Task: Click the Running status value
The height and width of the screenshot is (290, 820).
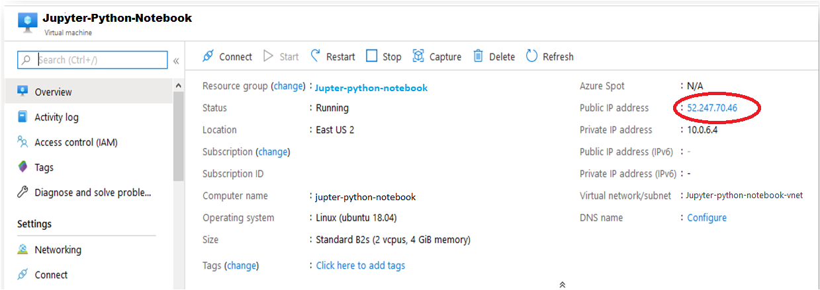Action: [332, 108]
